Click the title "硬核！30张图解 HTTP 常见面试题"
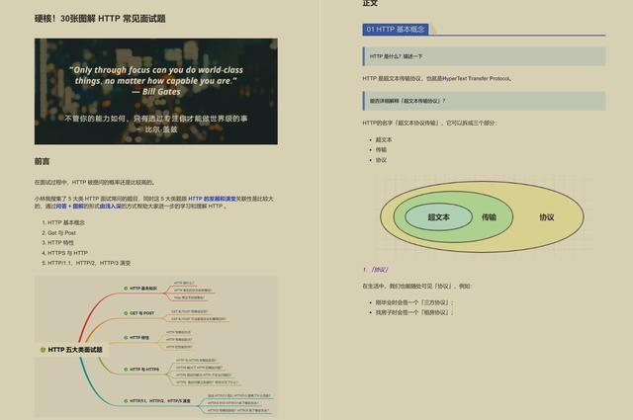633x420 pixels. click(100, 19)
